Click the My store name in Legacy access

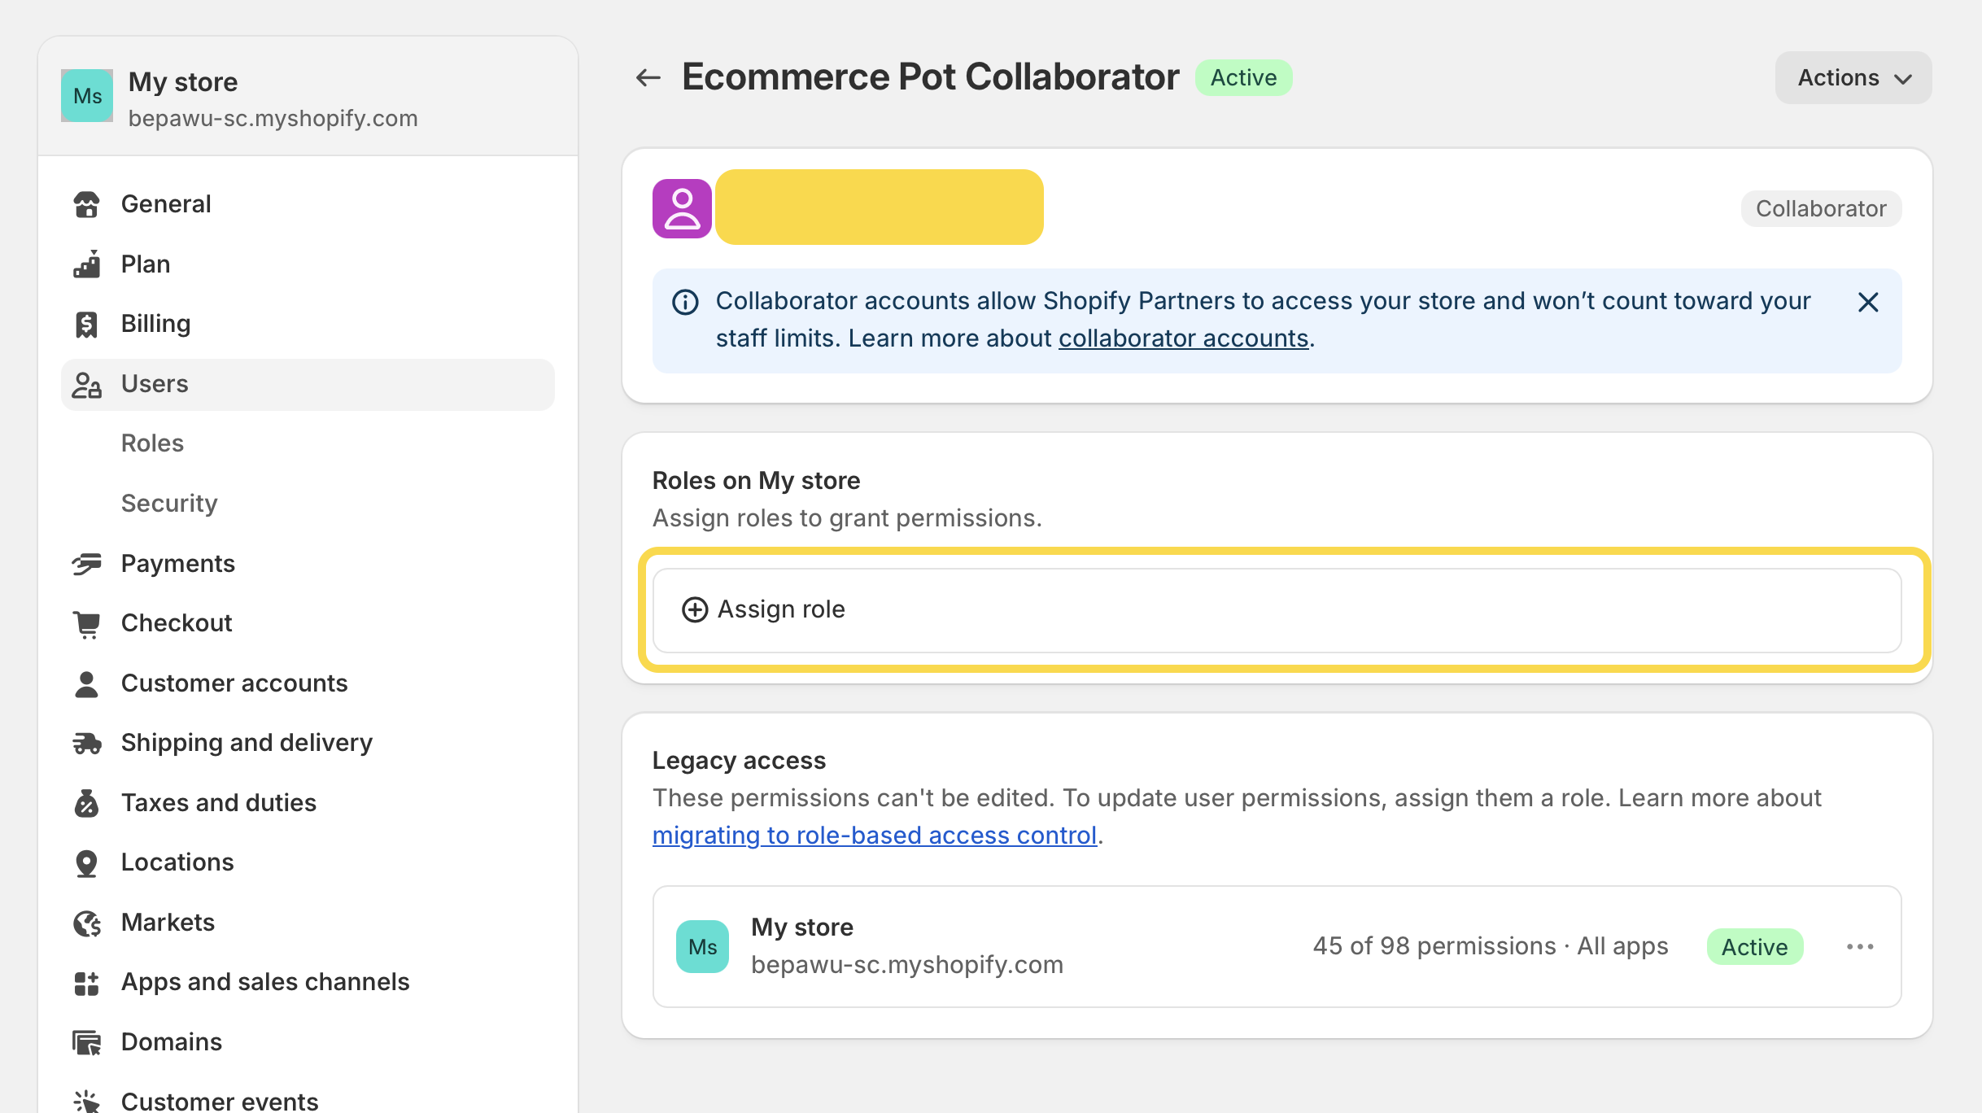pyautogui.click(x=802, y=927)
